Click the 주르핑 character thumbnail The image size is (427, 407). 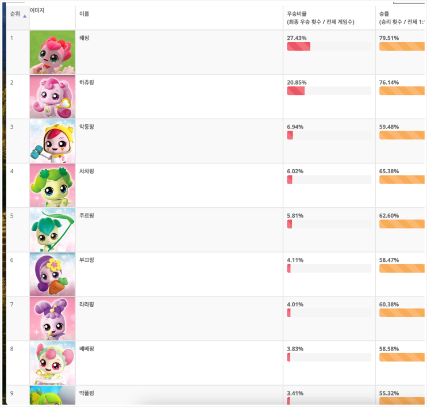click(52, 230)
